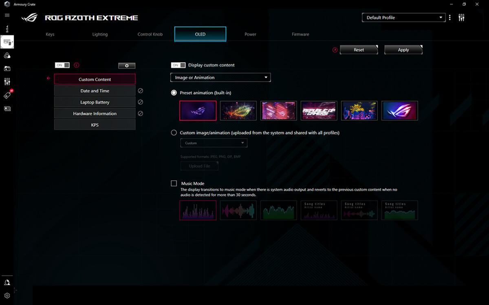Enable Music Mode

174,183
